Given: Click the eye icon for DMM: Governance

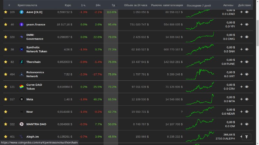Looking at the screenshot, I should pos(247,37).
